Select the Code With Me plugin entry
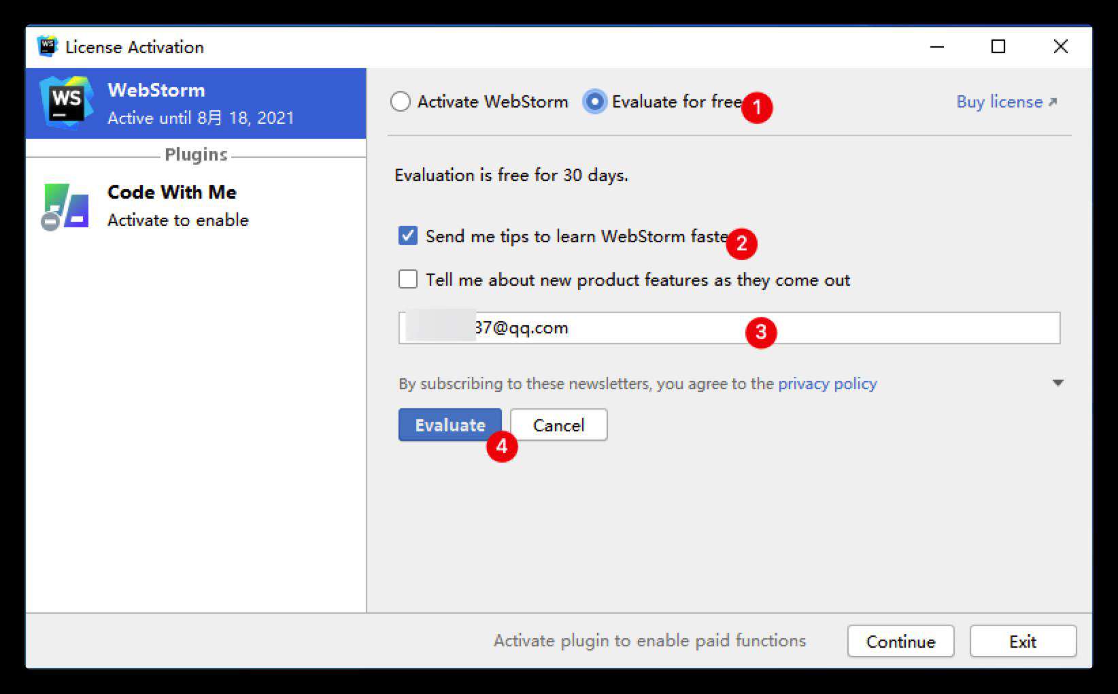Viewport: 1118px width, 694px height. pyautogui.click(x=196, y=206)
